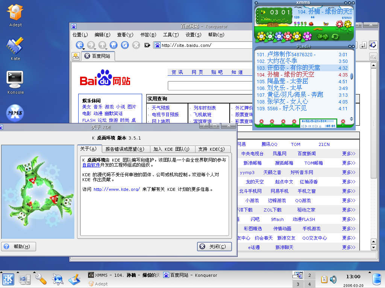Click the volume speaker icon in system tray
The width and height of the screenshot is (385, 288).
(333, 279)
